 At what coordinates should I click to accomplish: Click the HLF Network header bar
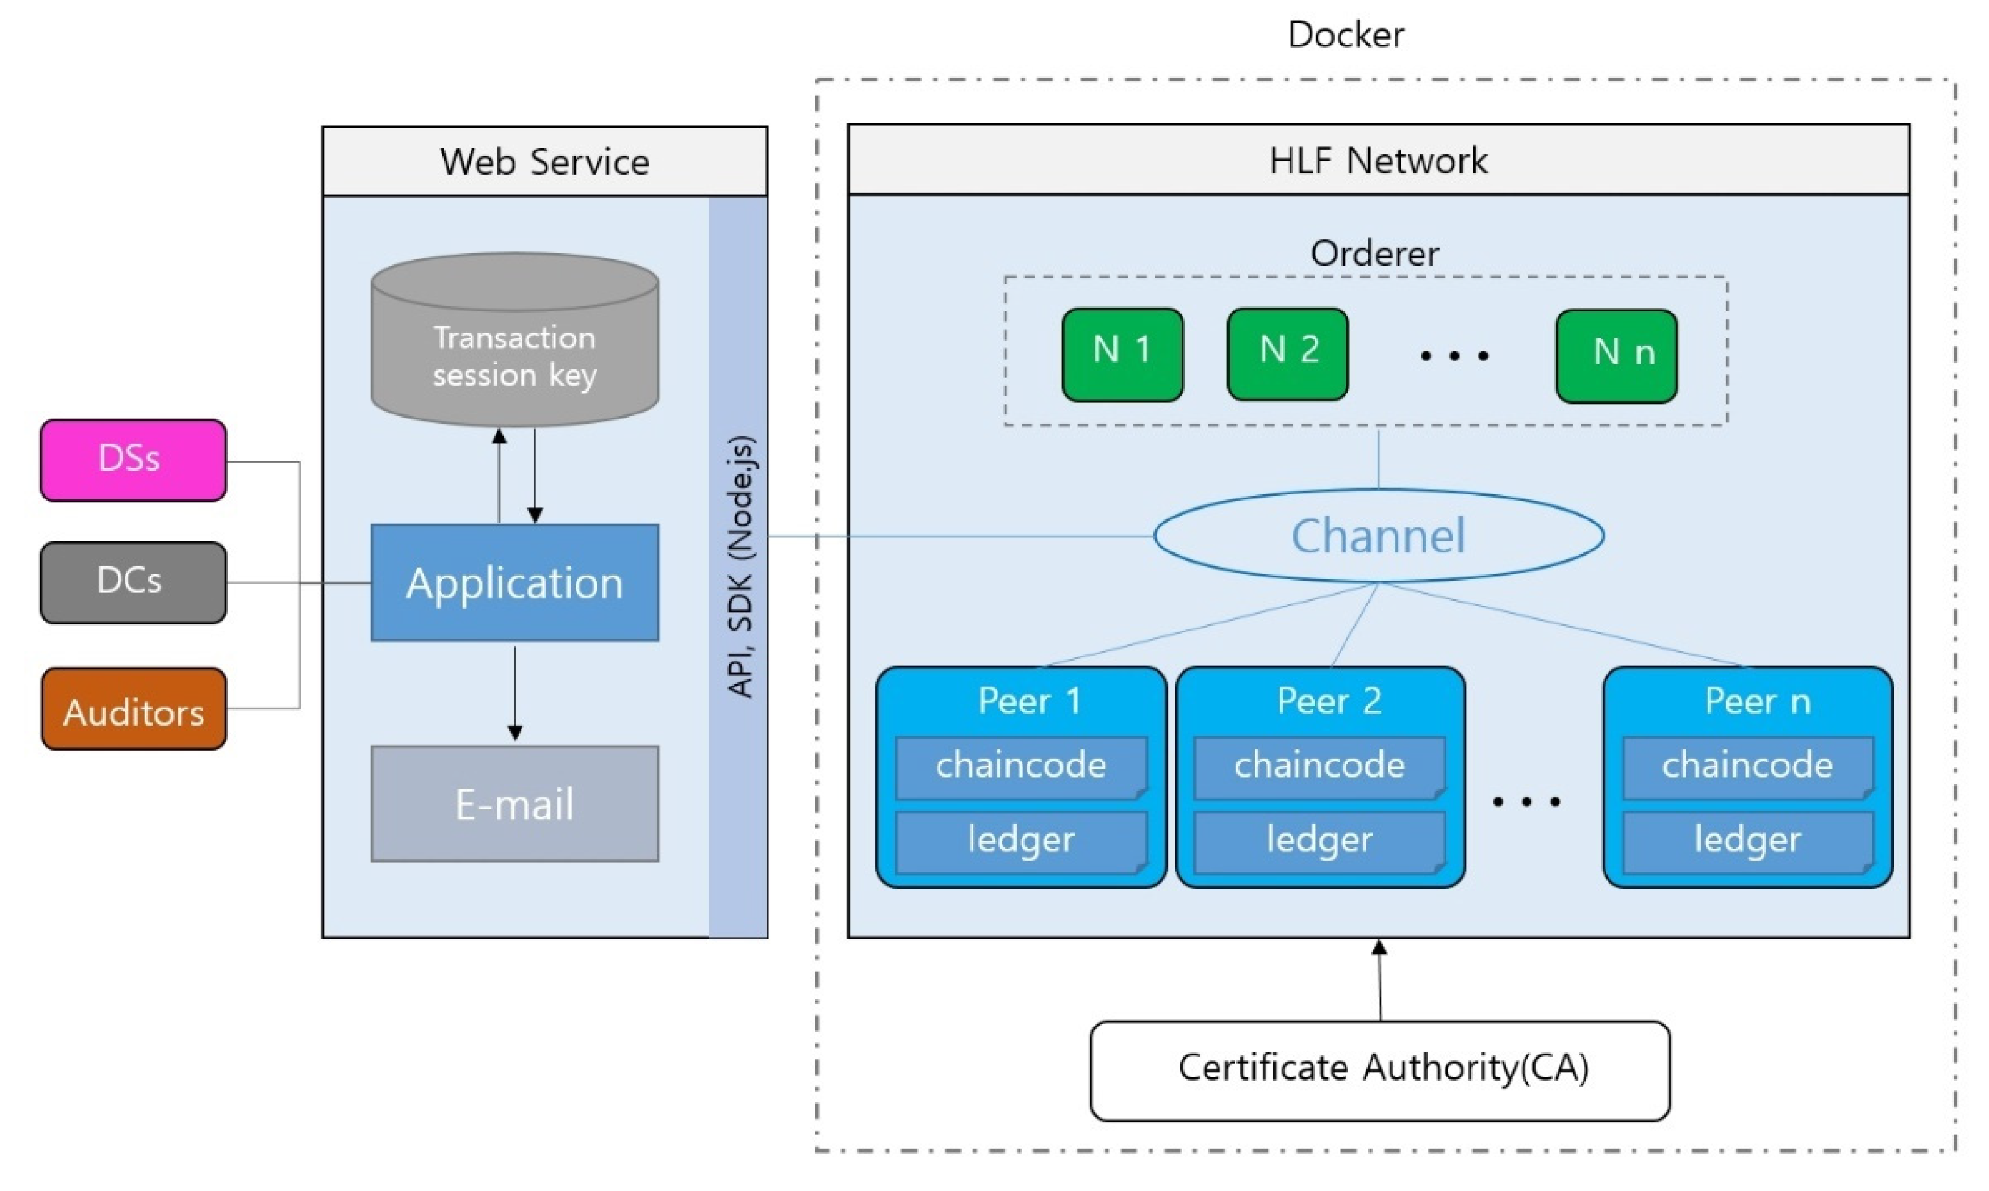[1377, 160]
